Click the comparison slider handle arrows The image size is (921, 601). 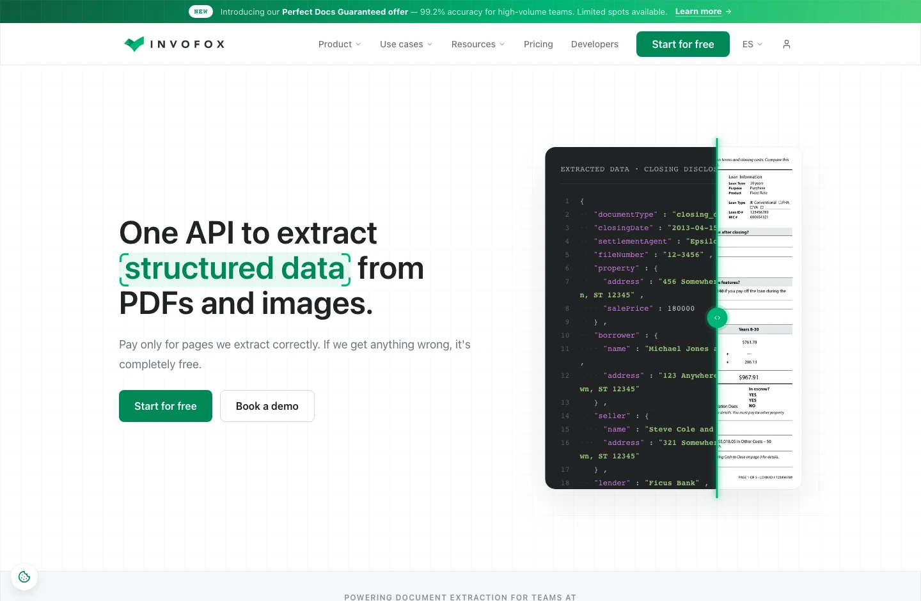click(x=717, y=318)
